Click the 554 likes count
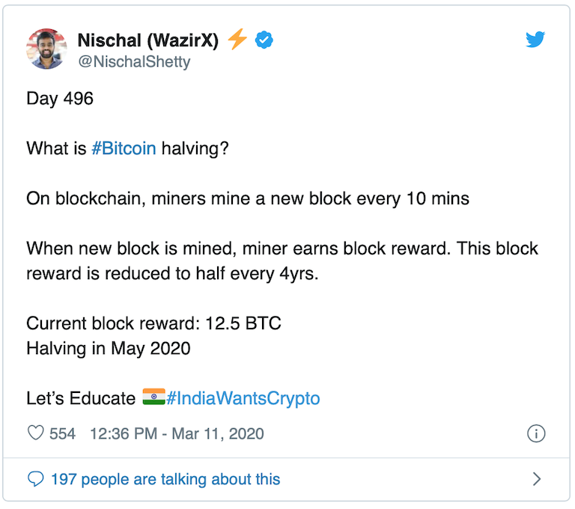Viewport: 575px width, 509px height. (62, 433)
